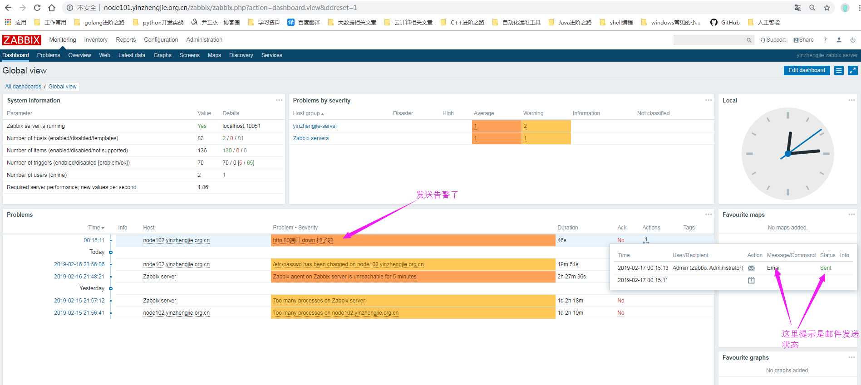The image size is (861, 385).
Task: Open the Reports menu
Action: point(126,40)
